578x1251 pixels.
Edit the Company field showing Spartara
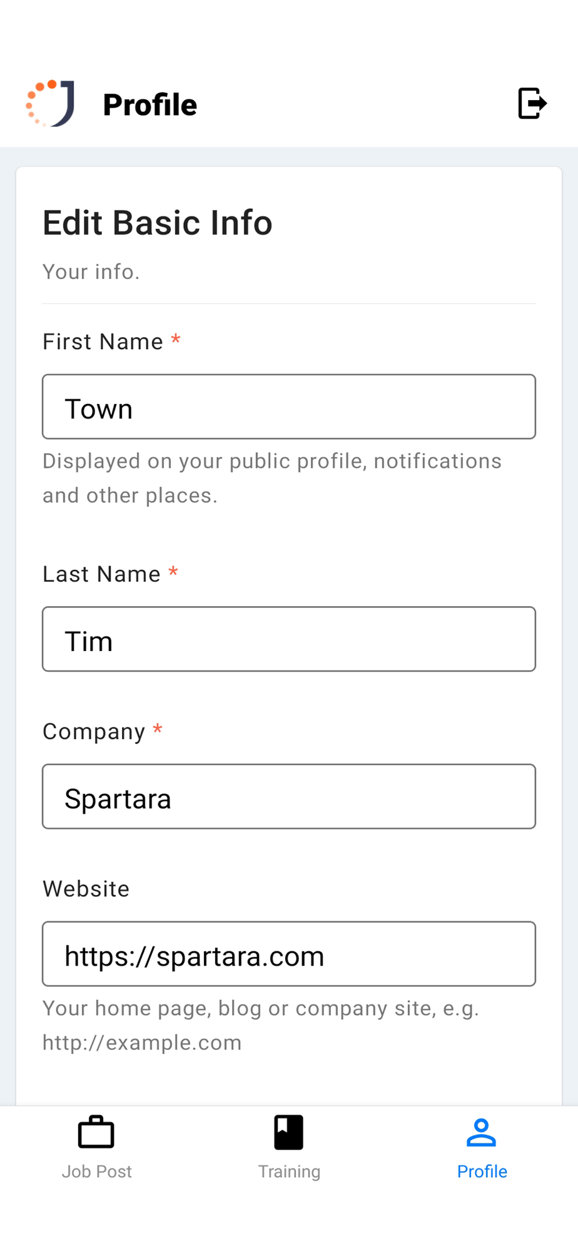[x=289, y=797]
